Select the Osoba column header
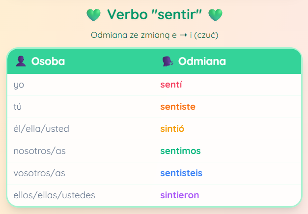The image size is (308, 214). tap(81, 61)
